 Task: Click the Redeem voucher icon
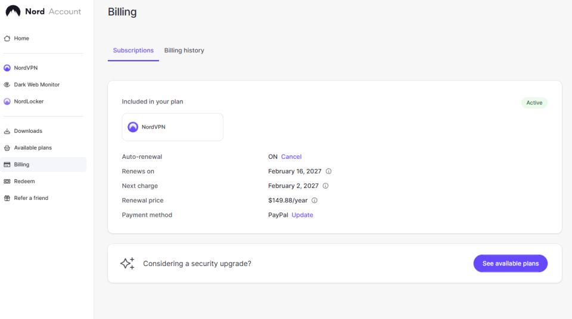[x=7, y=181]
